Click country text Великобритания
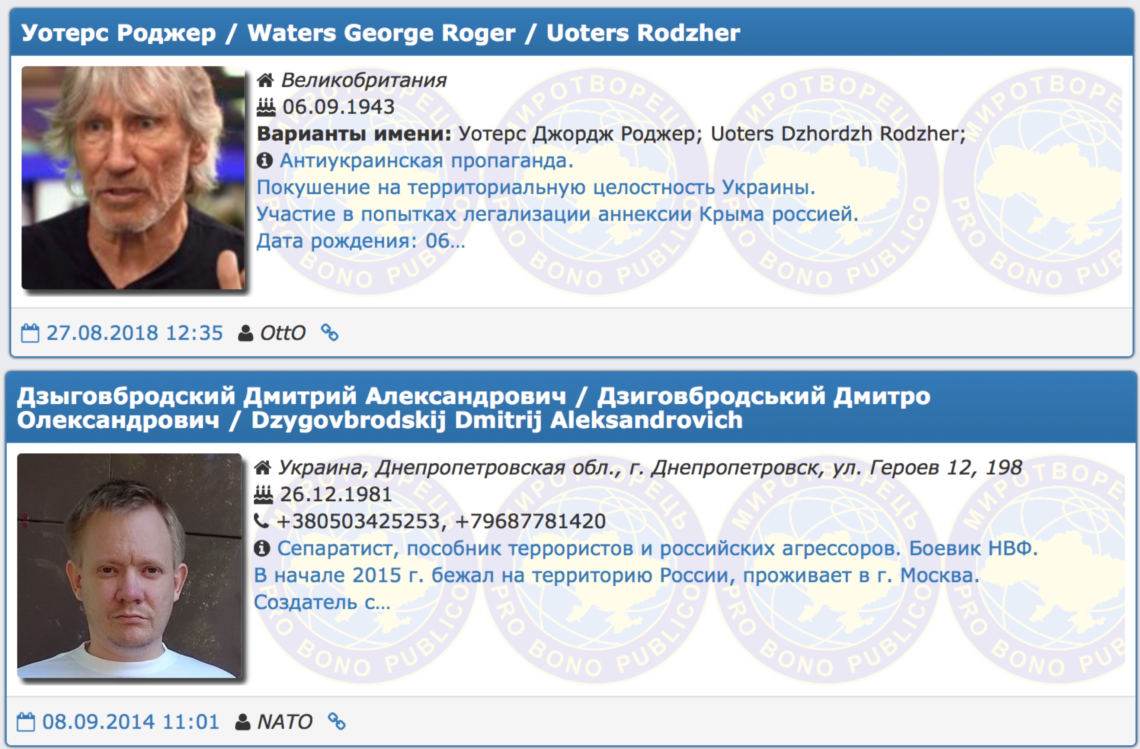This screenshot has width=1140, height=749. 364,80
